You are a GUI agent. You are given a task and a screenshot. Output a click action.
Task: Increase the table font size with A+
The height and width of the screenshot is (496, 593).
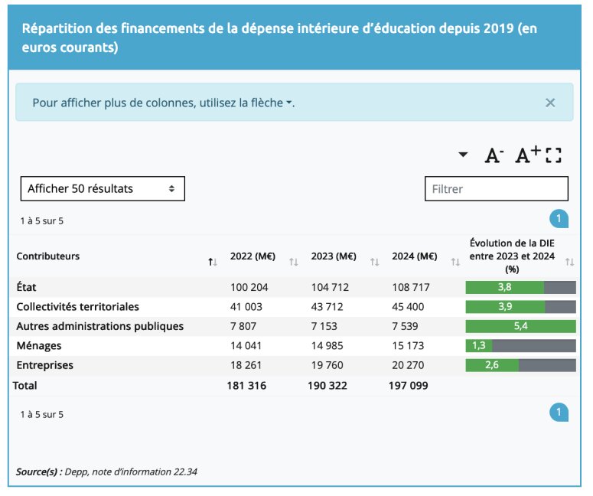coord(527,155)
